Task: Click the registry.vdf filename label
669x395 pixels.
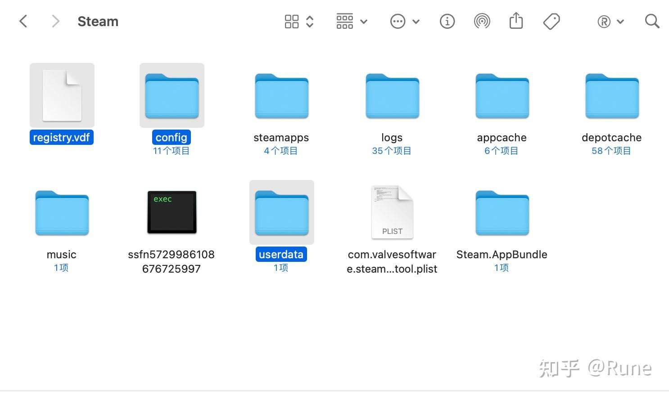Action: click(62, 137)
